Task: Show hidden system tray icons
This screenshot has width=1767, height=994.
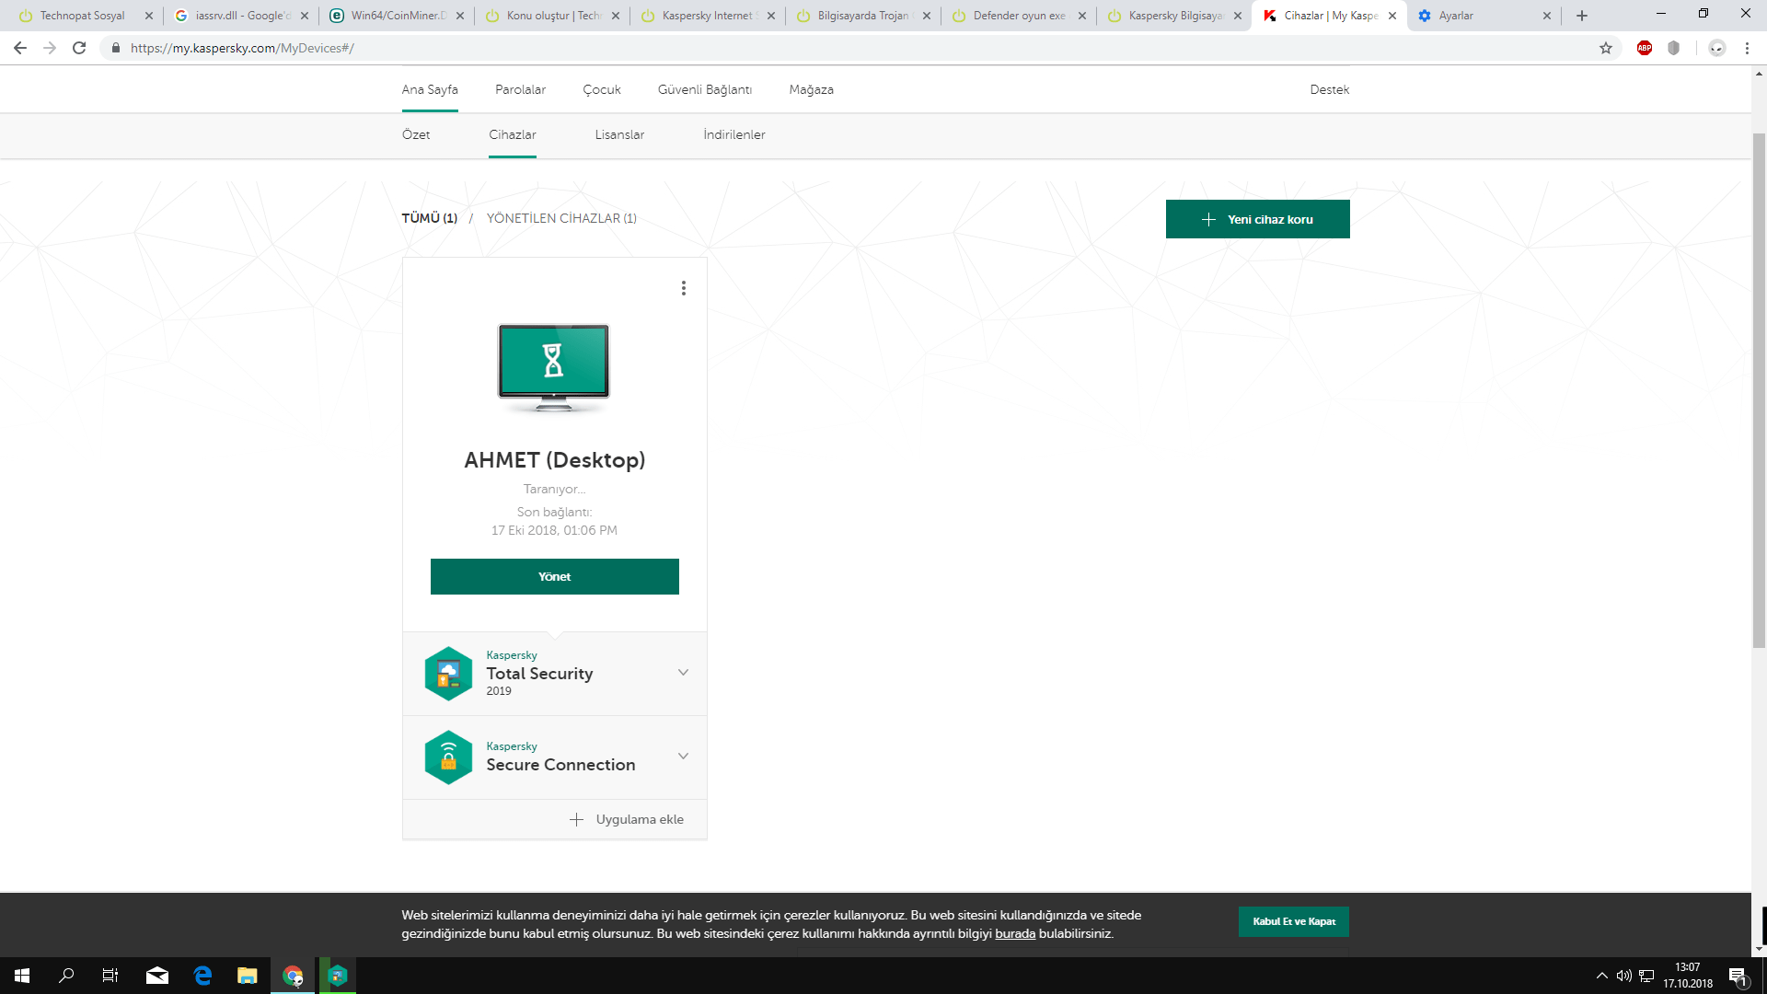Action: click(x=1601, y=976)
